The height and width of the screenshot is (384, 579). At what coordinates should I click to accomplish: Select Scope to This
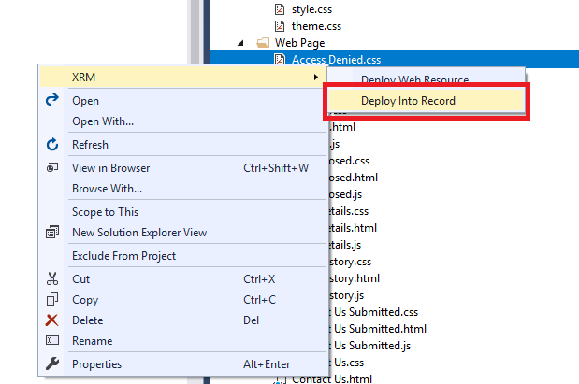click(105, 212)
